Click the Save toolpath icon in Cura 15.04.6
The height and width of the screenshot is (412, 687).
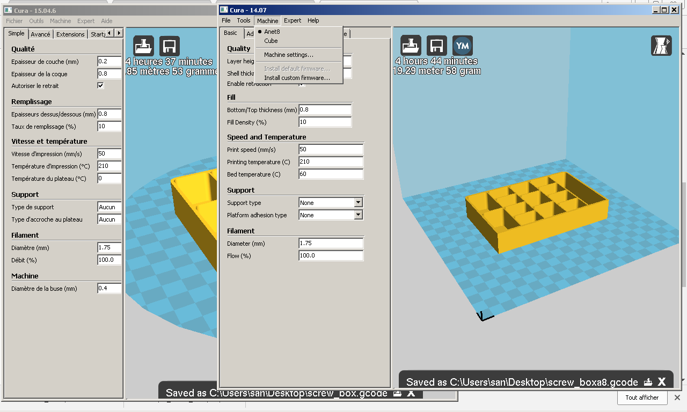[x=170, y=46]
